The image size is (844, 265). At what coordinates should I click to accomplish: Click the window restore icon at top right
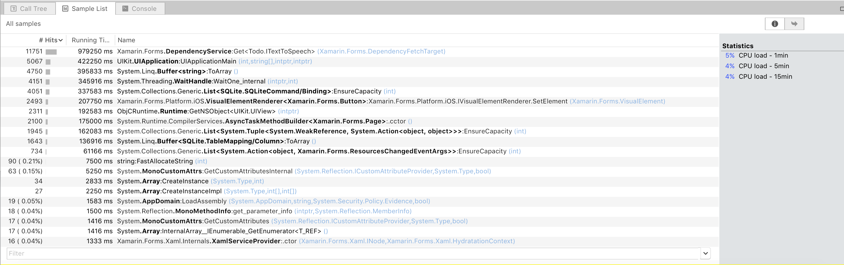click(842, 9)
